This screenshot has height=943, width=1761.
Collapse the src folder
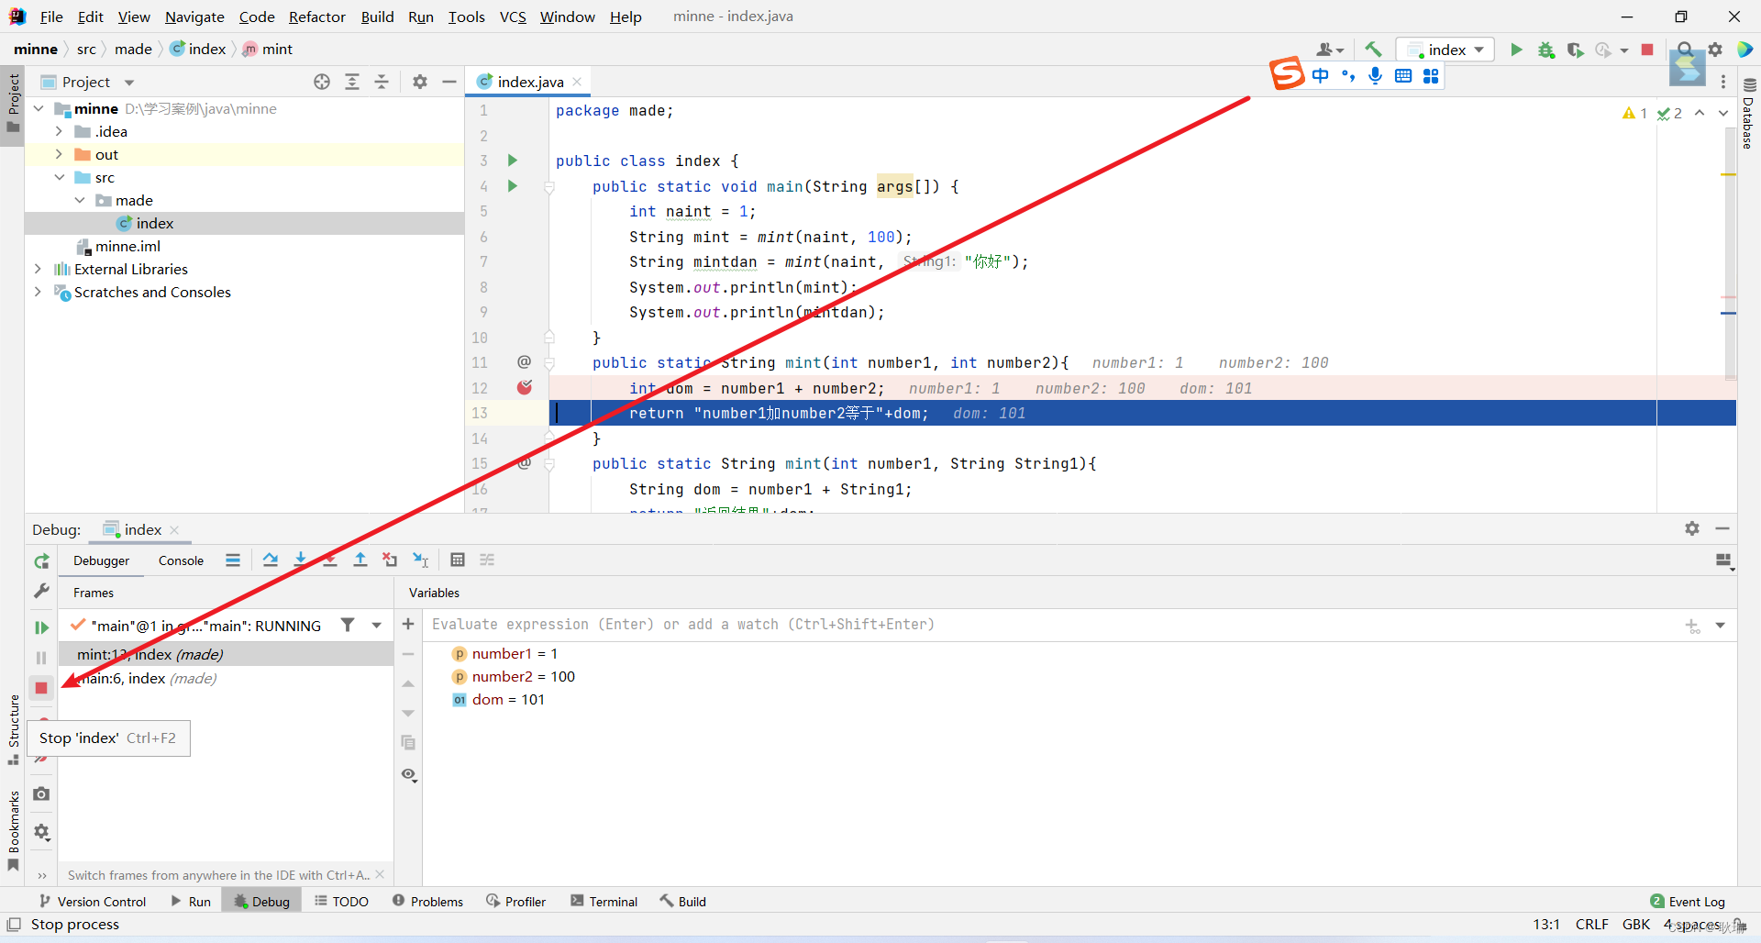coord(59,177)
